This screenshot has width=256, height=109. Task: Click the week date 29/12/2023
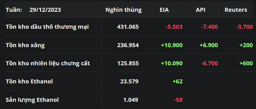click(x=45, y=10)
